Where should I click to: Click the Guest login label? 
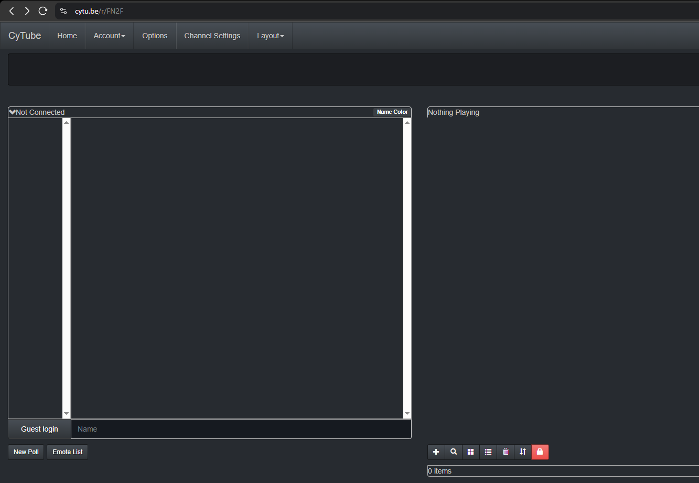tap(39, 429)
